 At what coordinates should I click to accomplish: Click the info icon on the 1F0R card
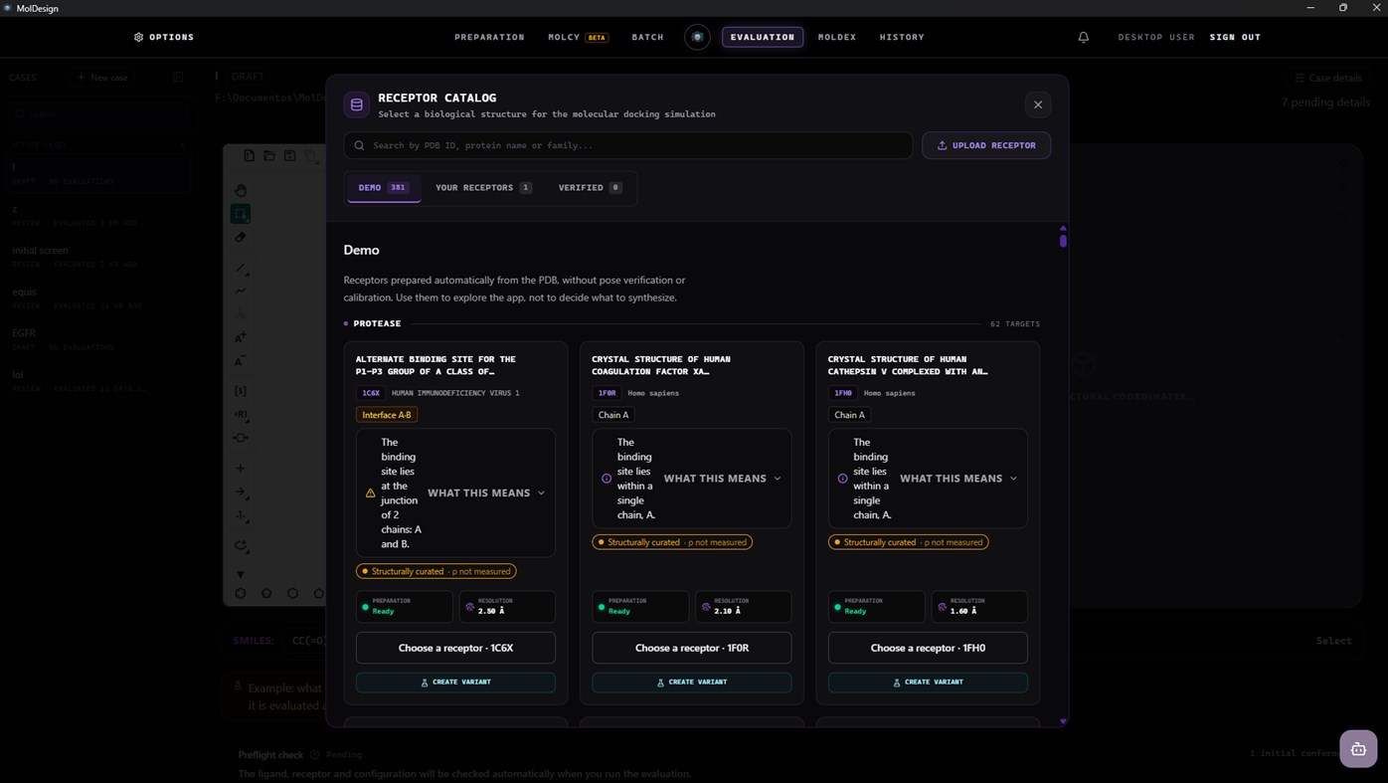point(607,479)
